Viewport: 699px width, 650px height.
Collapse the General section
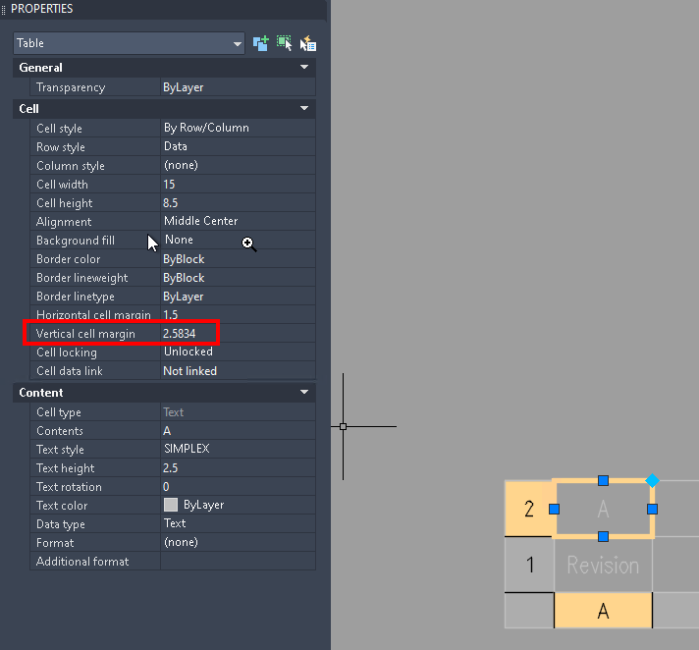click(304, 67)
